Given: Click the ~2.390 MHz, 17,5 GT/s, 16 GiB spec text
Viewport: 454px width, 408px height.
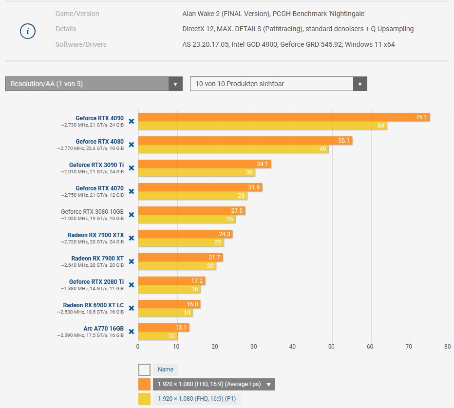Looking at the screenshot, I should (90, 335).
